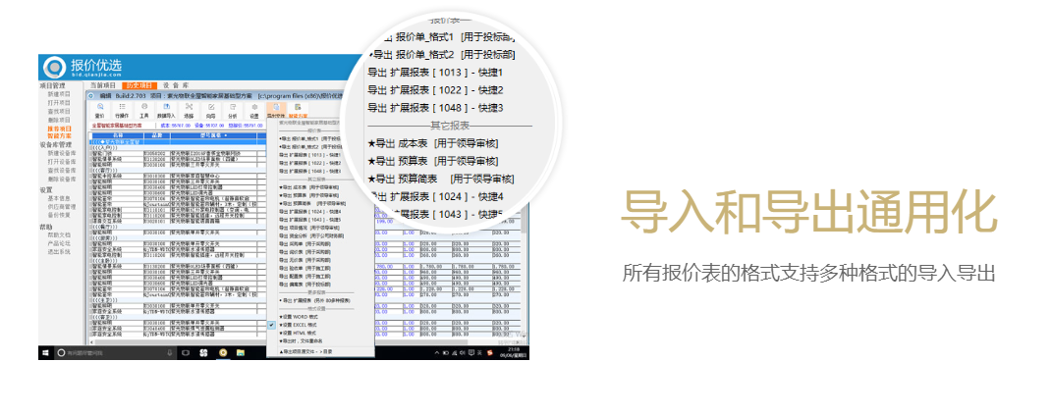Open the 临时文件 dropdown menu button
The image size is (1052, 414).
coord(276,110)
